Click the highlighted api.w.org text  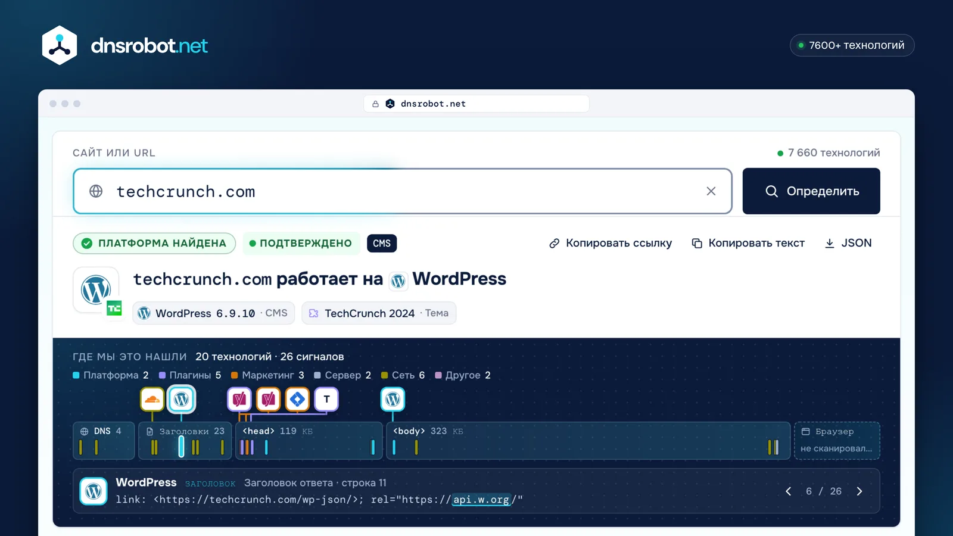click(x=481, y=500)
